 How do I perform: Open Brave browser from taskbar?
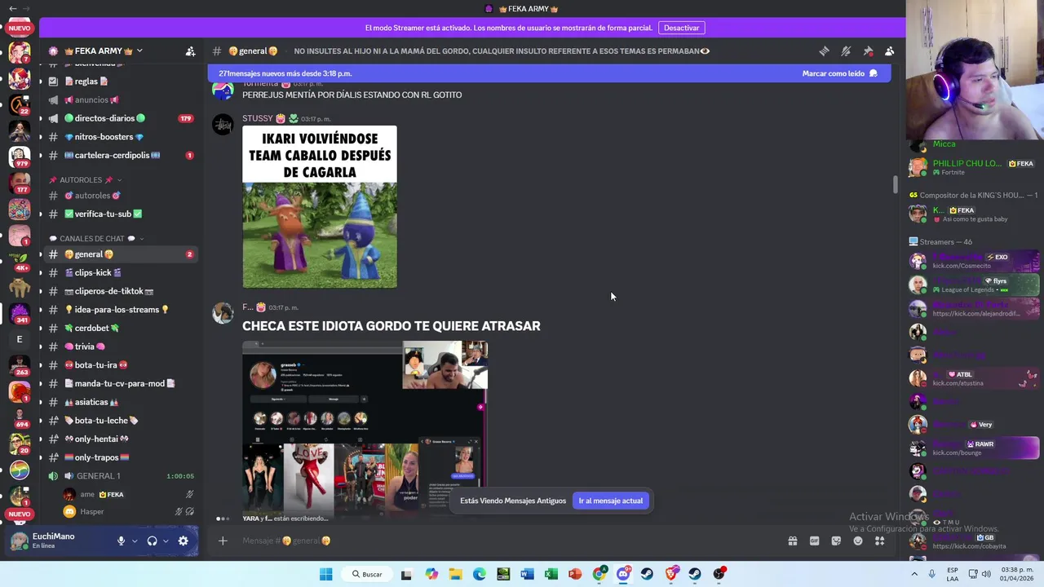[671, 574]
